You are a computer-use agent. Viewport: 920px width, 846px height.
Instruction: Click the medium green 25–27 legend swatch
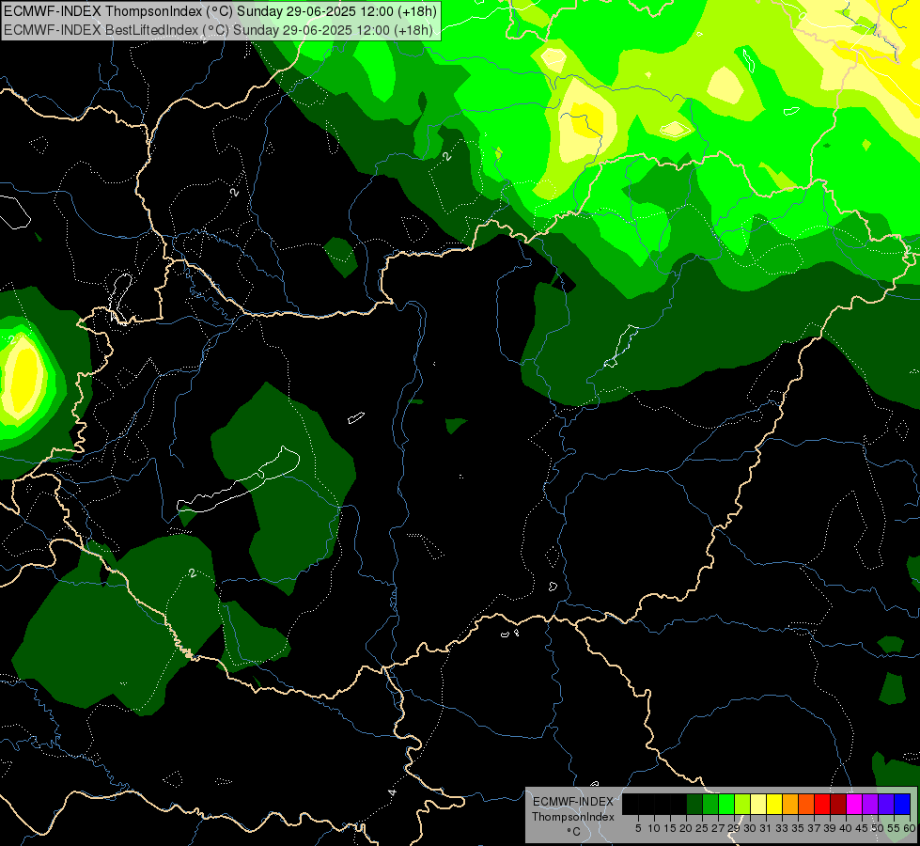click(x=710, y=804)
